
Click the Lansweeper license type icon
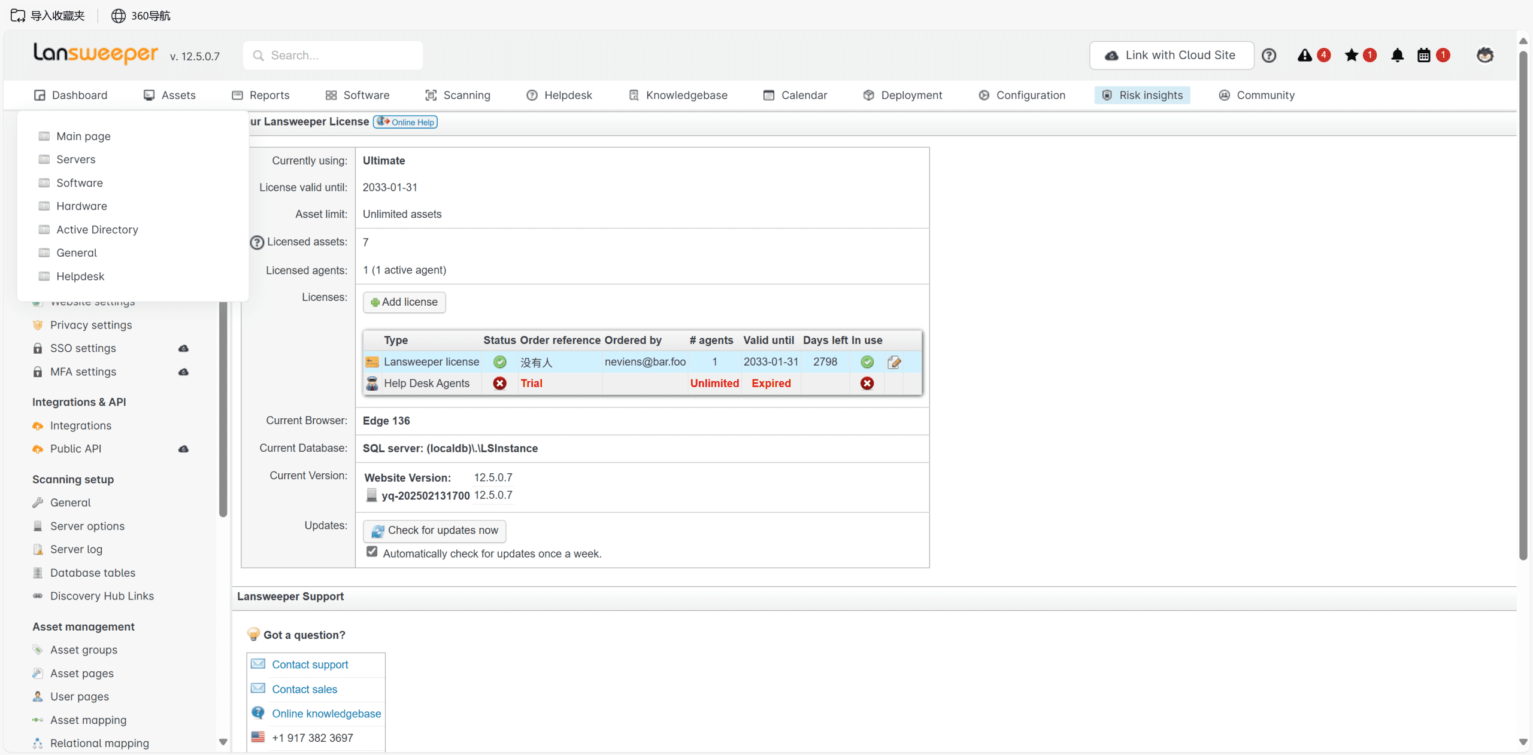(x=372, y=362)
